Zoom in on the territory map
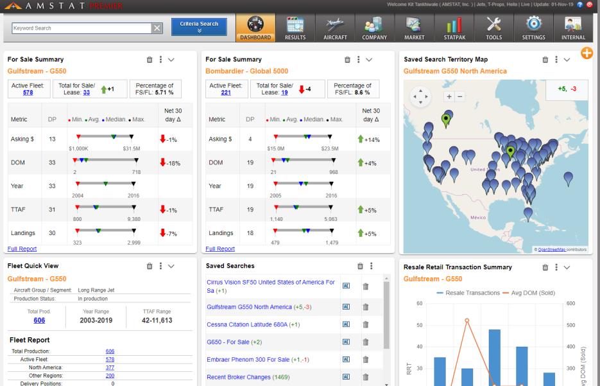 point(449,96)
